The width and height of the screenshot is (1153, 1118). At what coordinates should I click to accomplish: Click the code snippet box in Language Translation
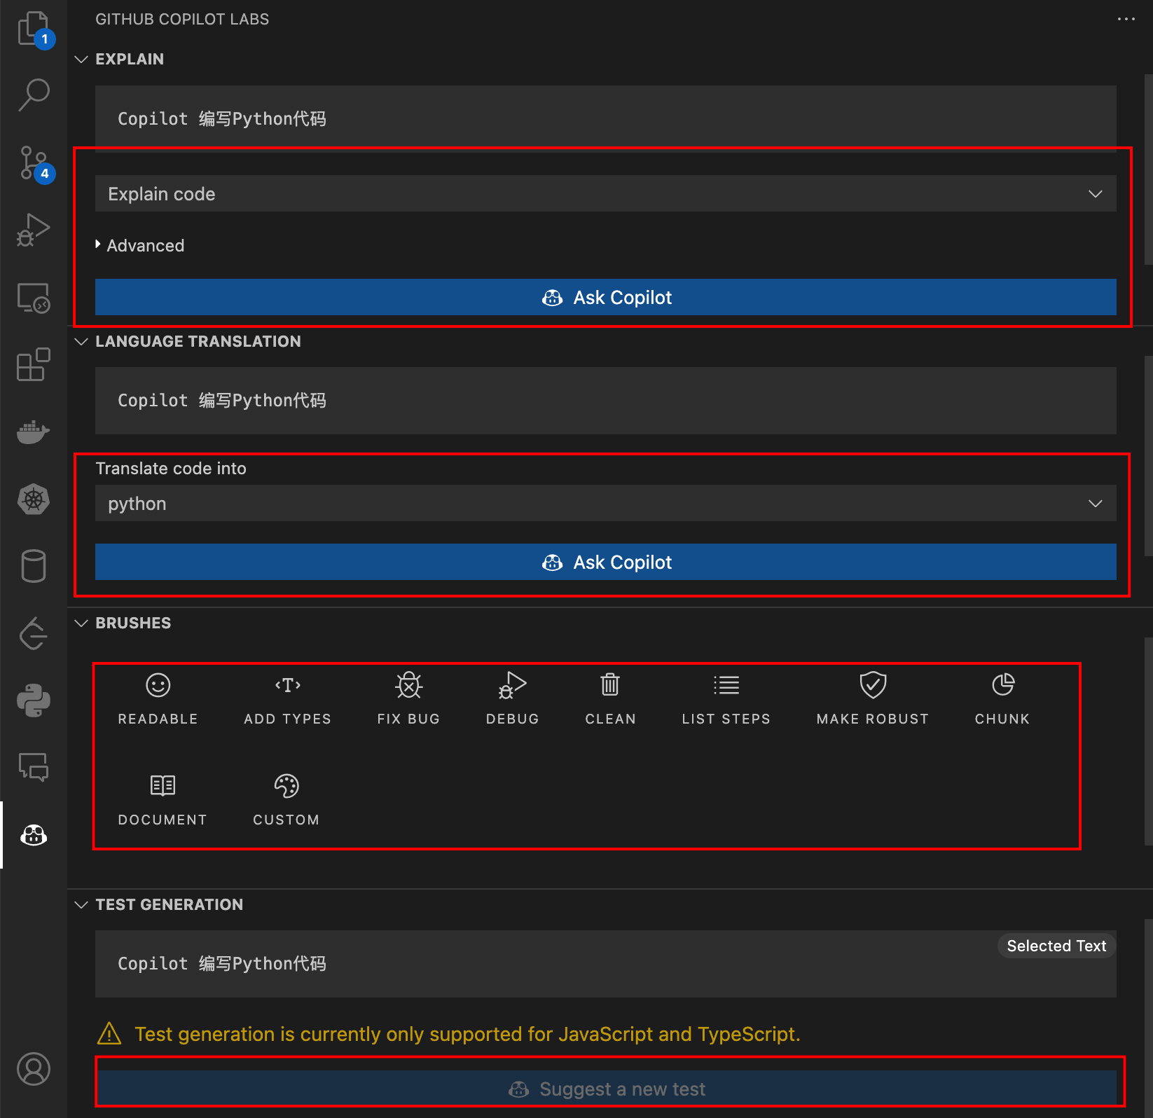point(605,401)
